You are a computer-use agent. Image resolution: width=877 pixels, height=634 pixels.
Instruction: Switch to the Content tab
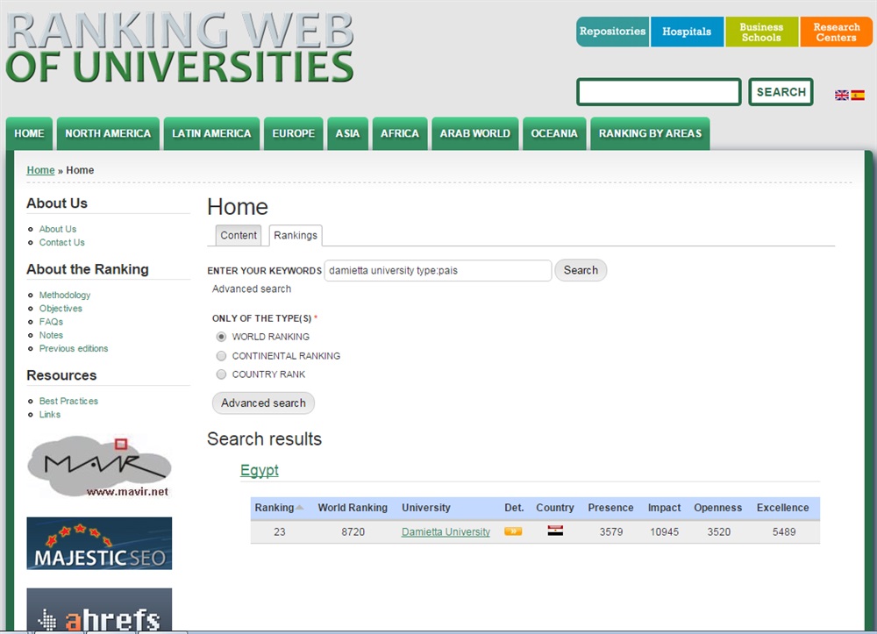(239, 235)
